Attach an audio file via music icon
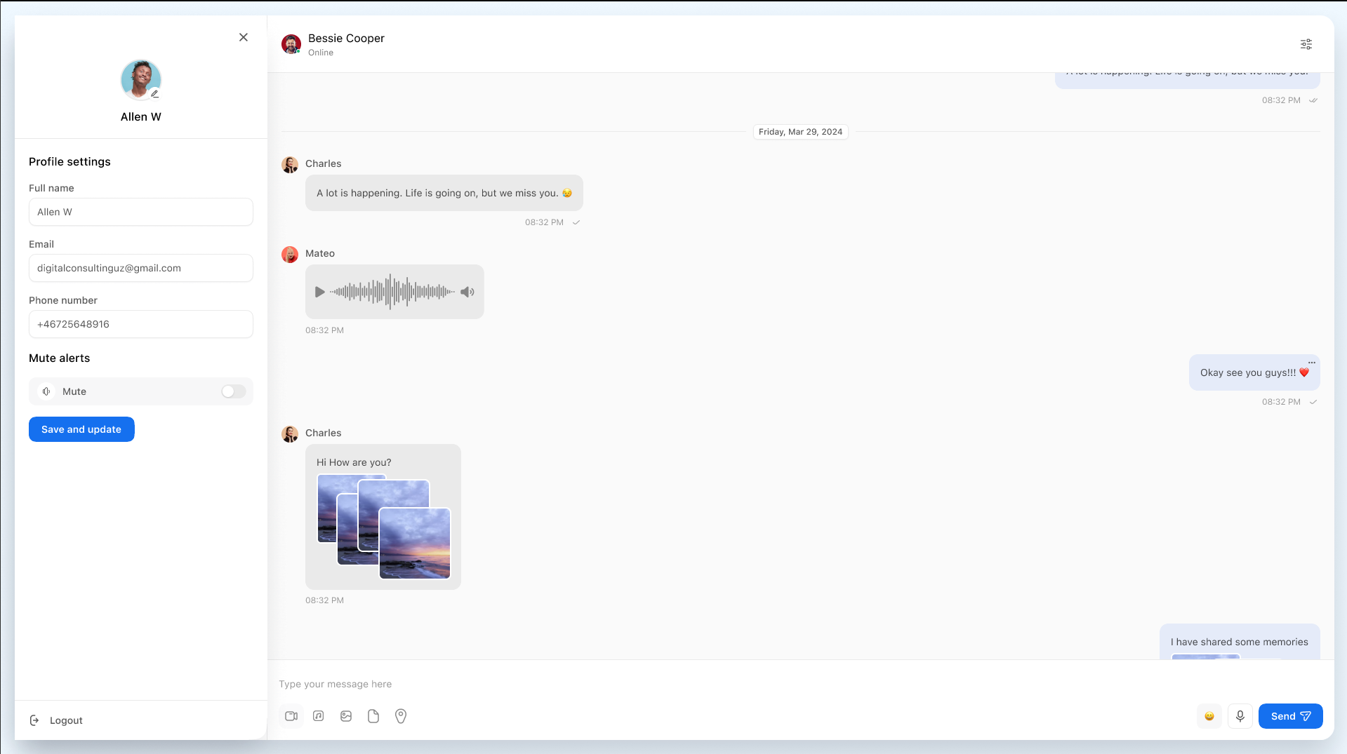Viewport: 1347px width, 754px height. (319, 716)
